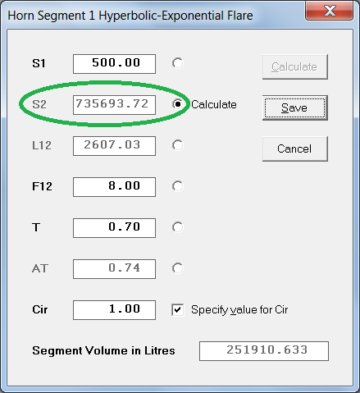This screenshot has width=360, height=393.
Task: Select the S1 radio button
Action: (x=178, y=63)
